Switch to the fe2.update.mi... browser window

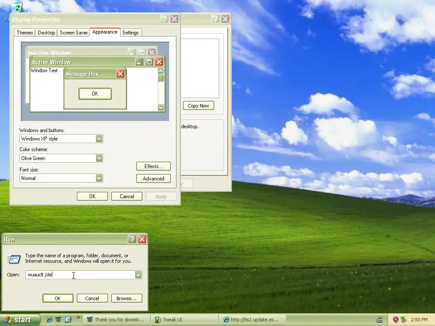[x=252, y=320]
